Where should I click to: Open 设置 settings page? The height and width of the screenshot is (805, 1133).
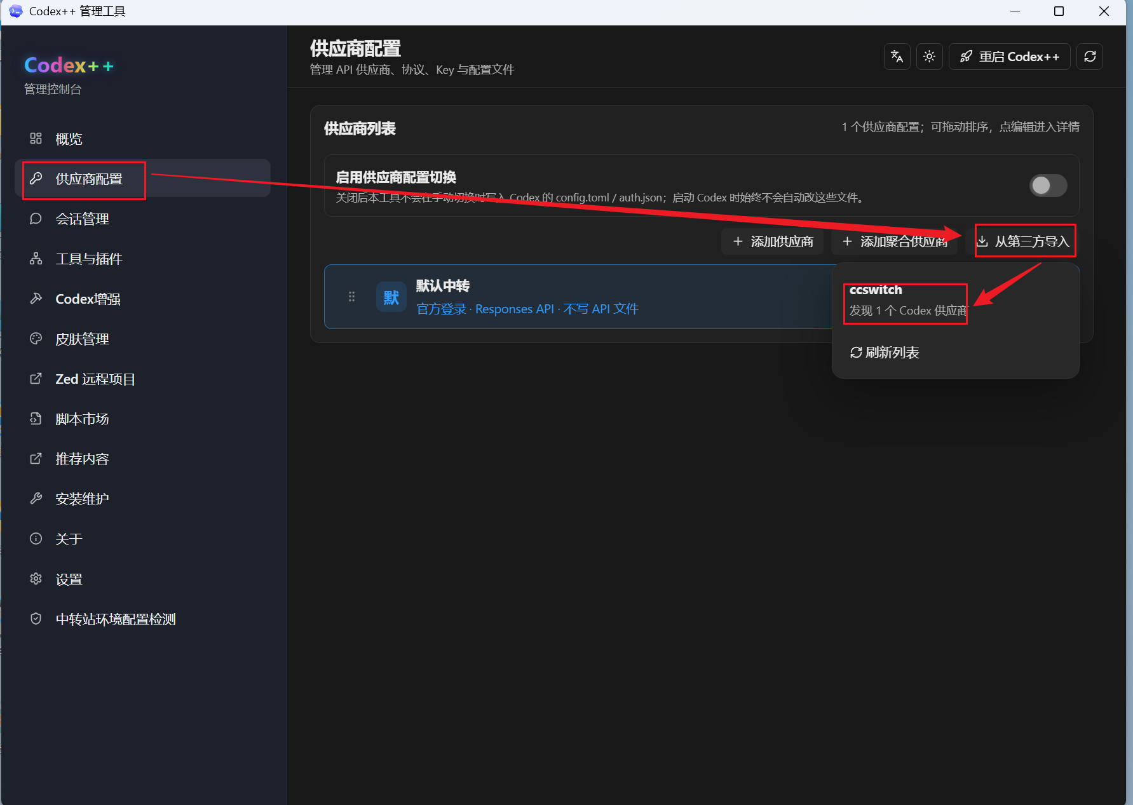[142, 579]
